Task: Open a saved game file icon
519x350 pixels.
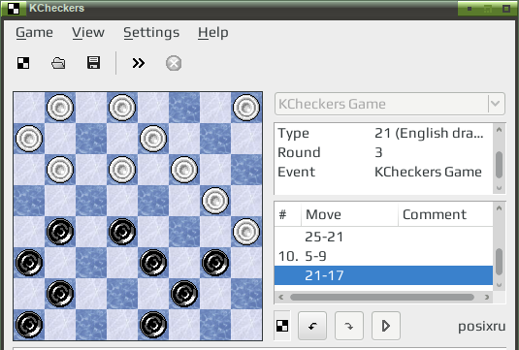Action: pyautogui.click(x=58, y=63)
